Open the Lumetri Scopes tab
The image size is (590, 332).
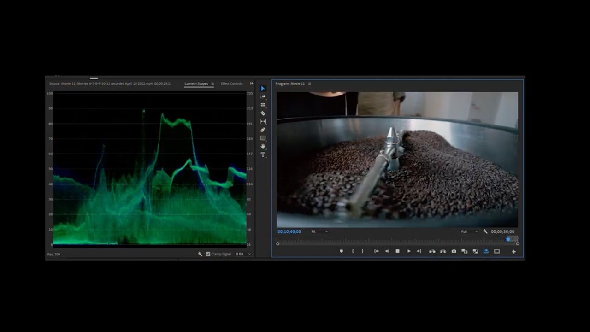click(196, 83)
